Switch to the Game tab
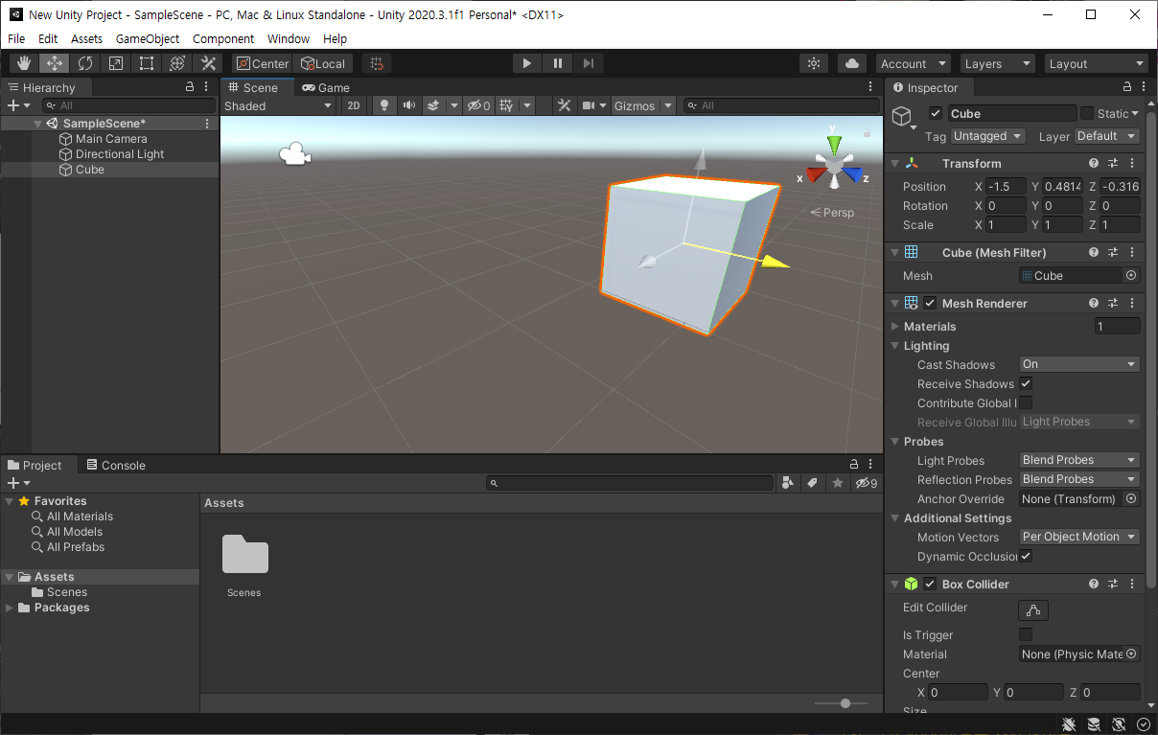The image size is (1158, 735). [x=326, y=87]
